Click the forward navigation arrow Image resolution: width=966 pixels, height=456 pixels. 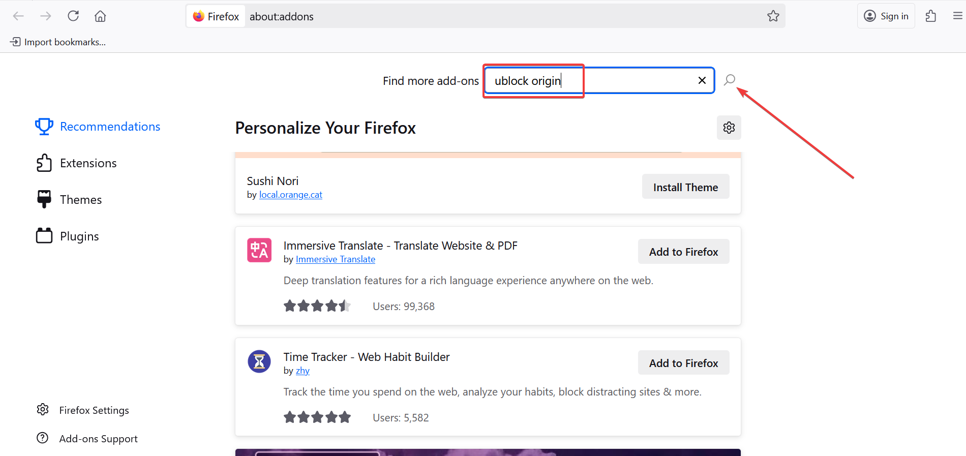(x=46, y=16)
